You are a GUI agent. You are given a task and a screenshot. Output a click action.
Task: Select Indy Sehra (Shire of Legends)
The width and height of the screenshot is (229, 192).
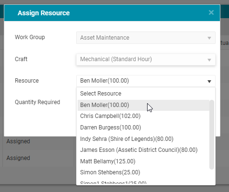(x=143, y=139)
